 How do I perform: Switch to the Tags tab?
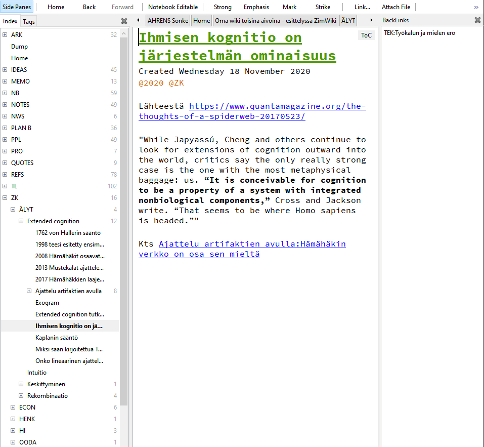(x=29, y=21)
